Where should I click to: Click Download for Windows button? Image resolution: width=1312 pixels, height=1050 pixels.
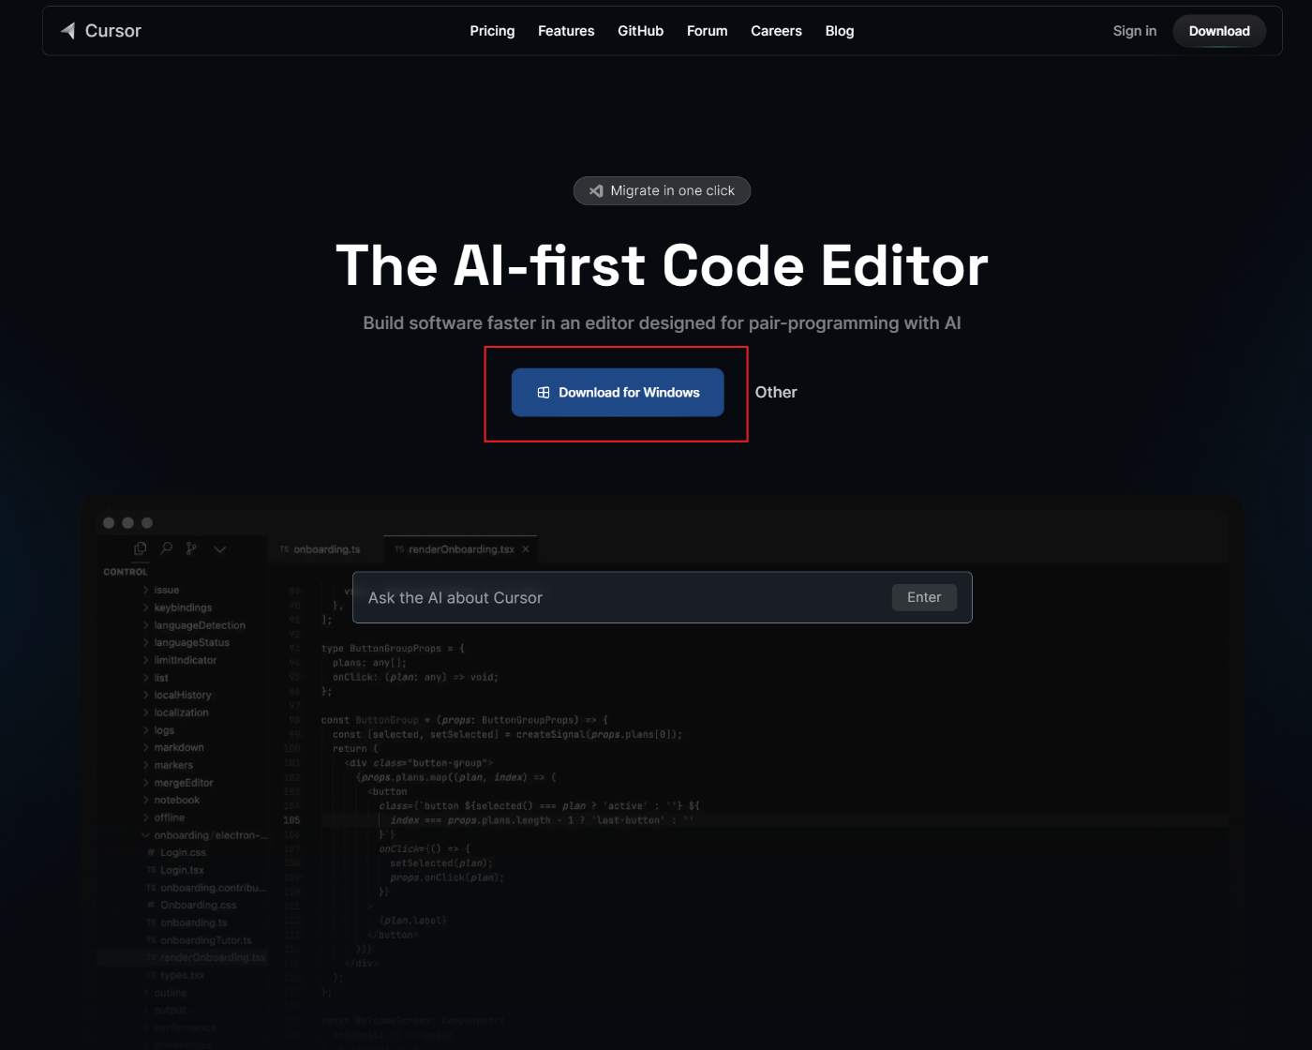[618, 392]
